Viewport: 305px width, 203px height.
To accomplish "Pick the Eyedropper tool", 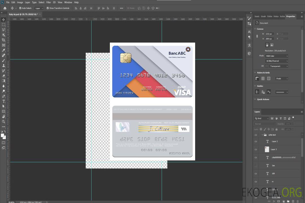I will [3, 50].
